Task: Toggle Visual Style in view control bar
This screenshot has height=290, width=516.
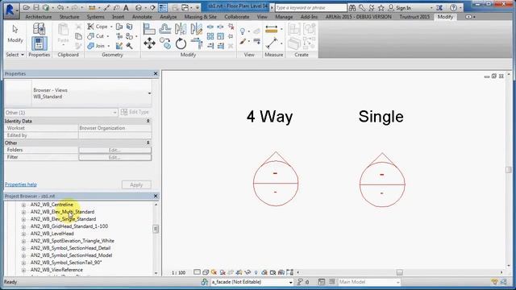Action: coord(206,272)
